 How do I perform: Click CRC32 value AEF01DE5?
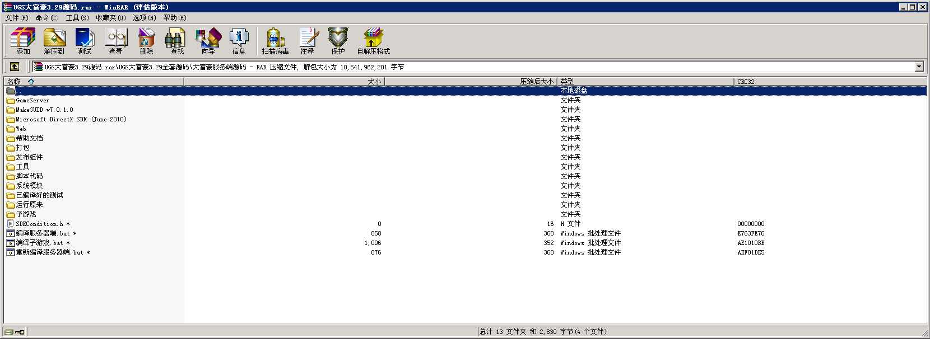point(751,252)
